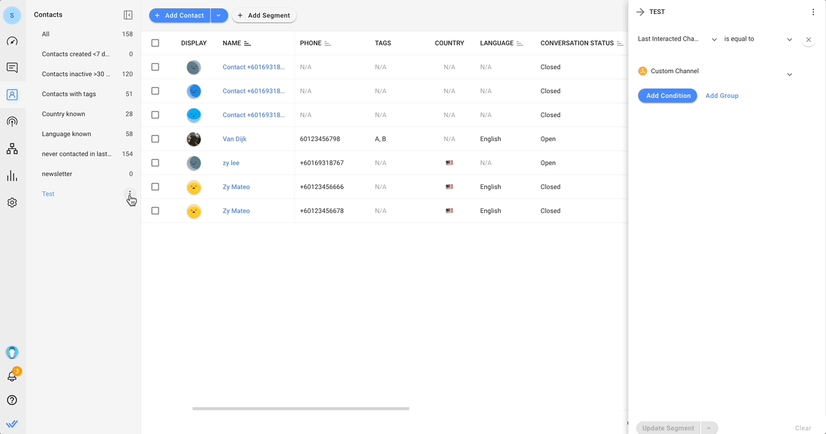Open the Workflows icon in sidebar
This screenshot has width=826, height=434.
12,149
